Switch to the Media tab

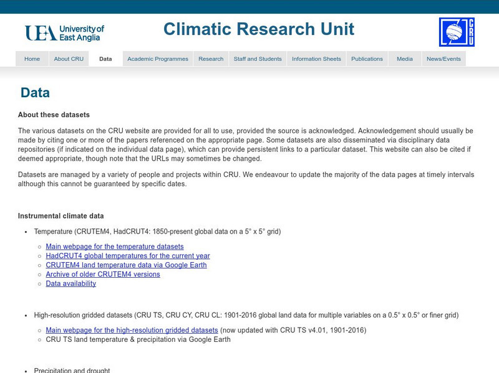click(x=405, y=58)
